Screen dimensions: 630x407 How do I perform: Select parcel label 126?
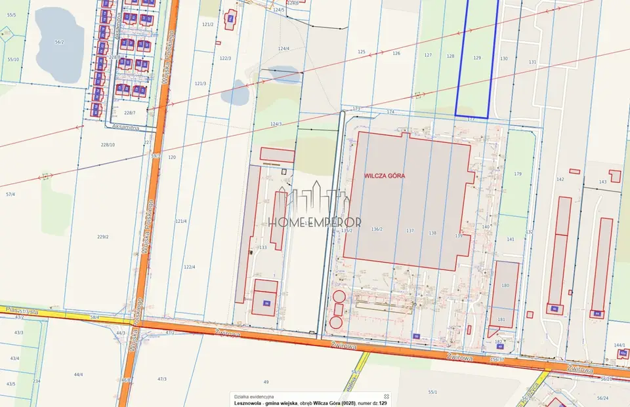[396, 53]
